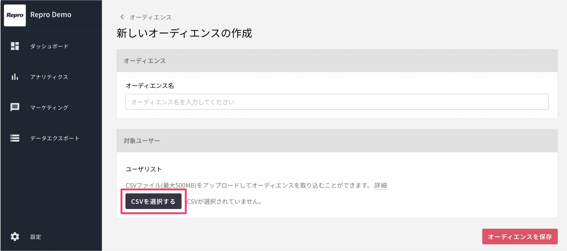This screenshot has height=251, width=567.
Task: Click the Repro logo
Action: tap(15, 15)
